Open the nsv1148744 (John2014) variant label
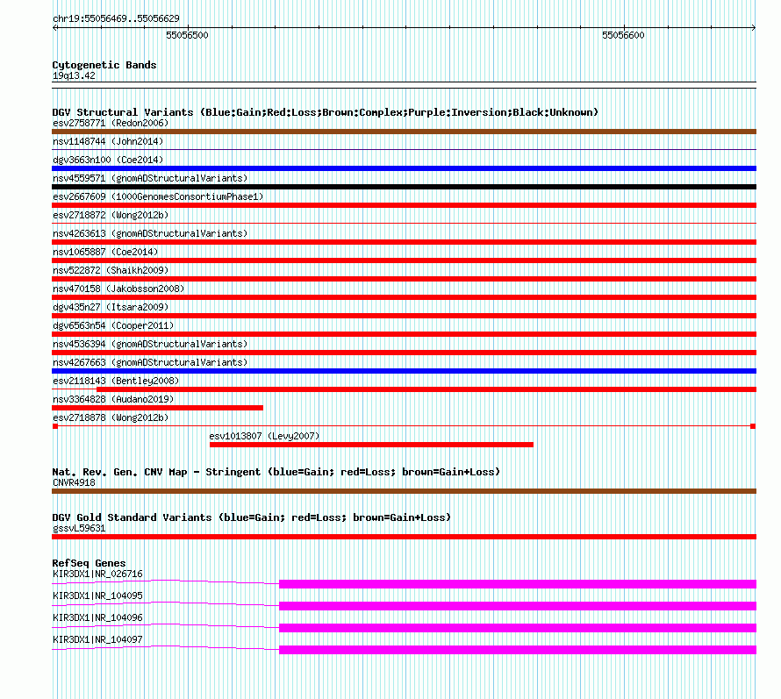 108,141
